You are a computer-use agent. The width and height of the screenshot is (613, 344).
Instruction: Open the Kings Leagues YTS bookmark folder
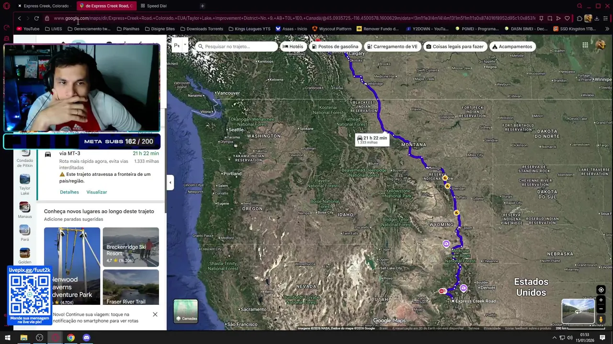pyautogui.click(x=249, y=29)
